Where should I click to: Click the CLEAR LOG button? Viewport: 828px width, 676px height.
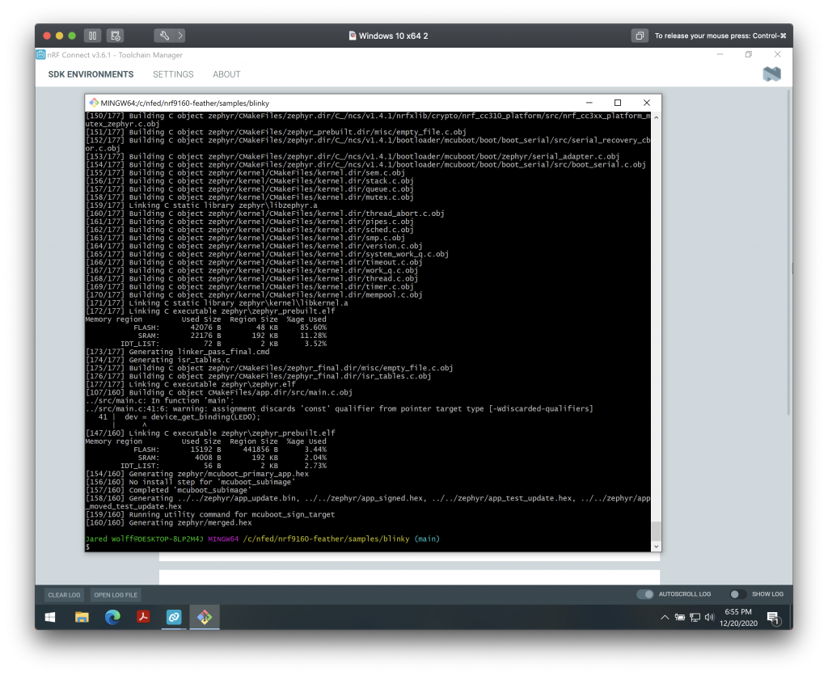point(64,594)
